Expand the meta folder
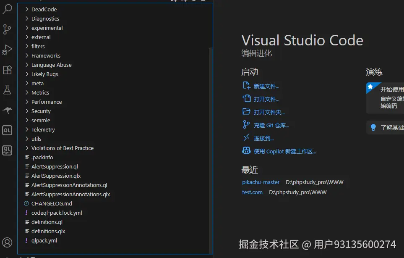Viewport: 404px width, 258px height. [27, 83]
